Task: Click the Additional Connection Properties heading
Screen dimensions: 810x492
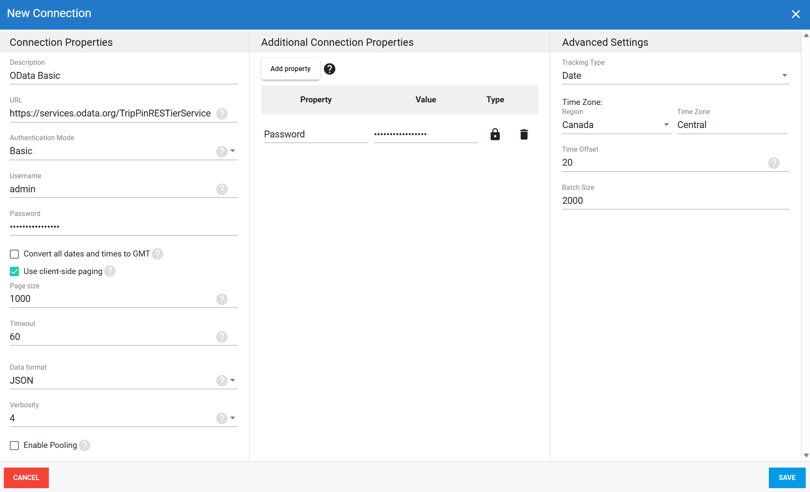Action: tap(337, 42)
